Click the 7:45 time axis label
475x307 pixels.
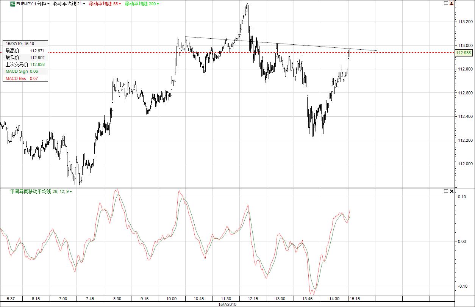(x=90, y=299)
